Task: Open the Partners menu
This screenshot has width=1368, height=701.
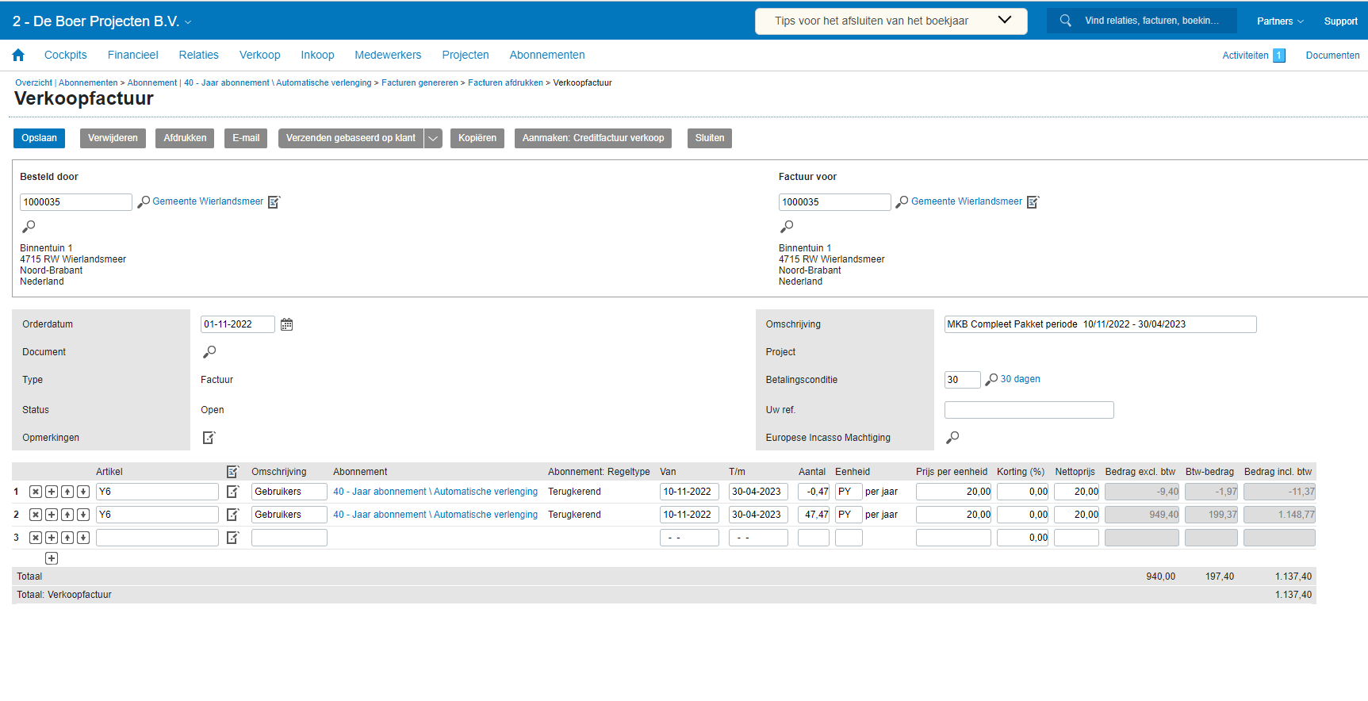Action: pyautogui.click(x=1279, y=21)
